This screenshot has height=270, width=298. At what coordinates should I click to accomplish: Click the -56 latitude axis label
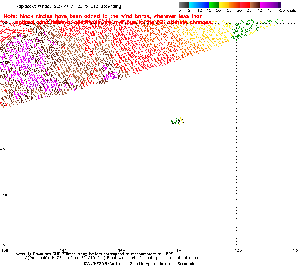click(4, 149)
